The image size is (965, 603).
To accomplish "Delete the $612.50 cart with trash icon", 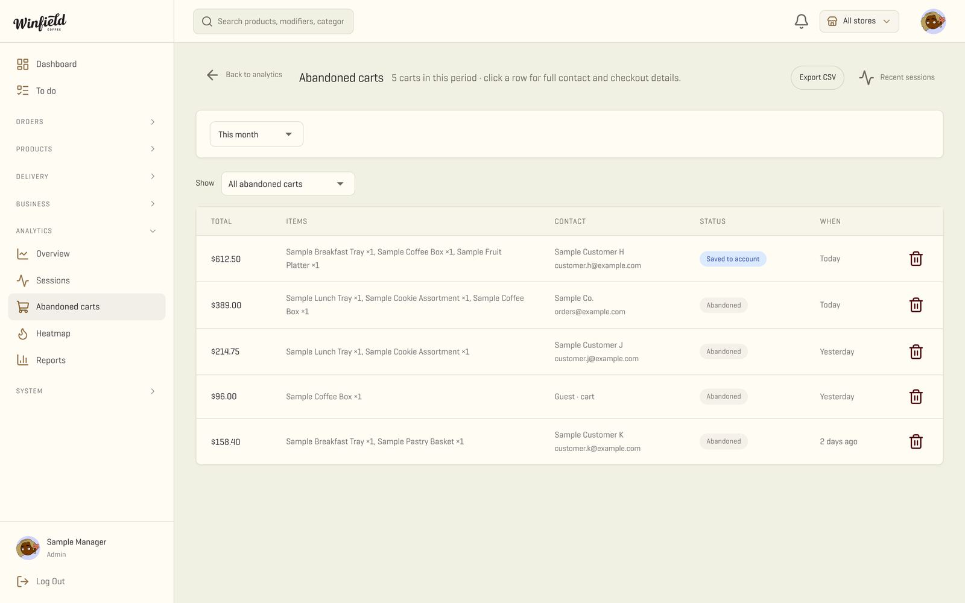I will (916, 259).
